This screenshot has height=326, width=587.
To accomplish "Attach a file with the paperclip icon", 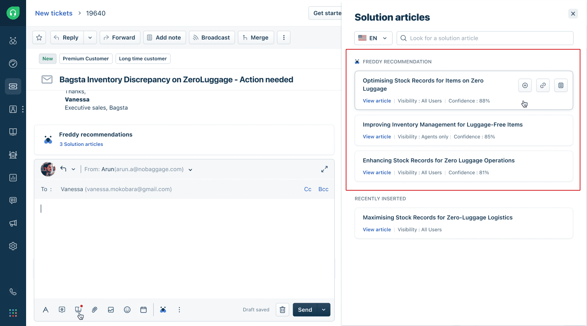I will (95, 310).
